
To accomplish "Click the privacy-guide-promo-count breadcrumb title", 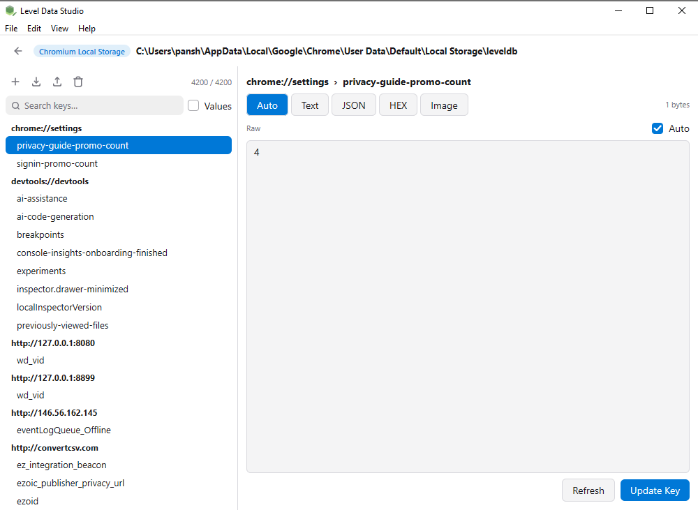I will point(407,82).
